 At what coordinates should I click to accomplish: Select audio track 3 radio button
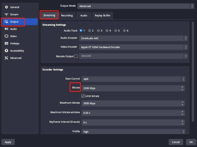pos(98,30)
